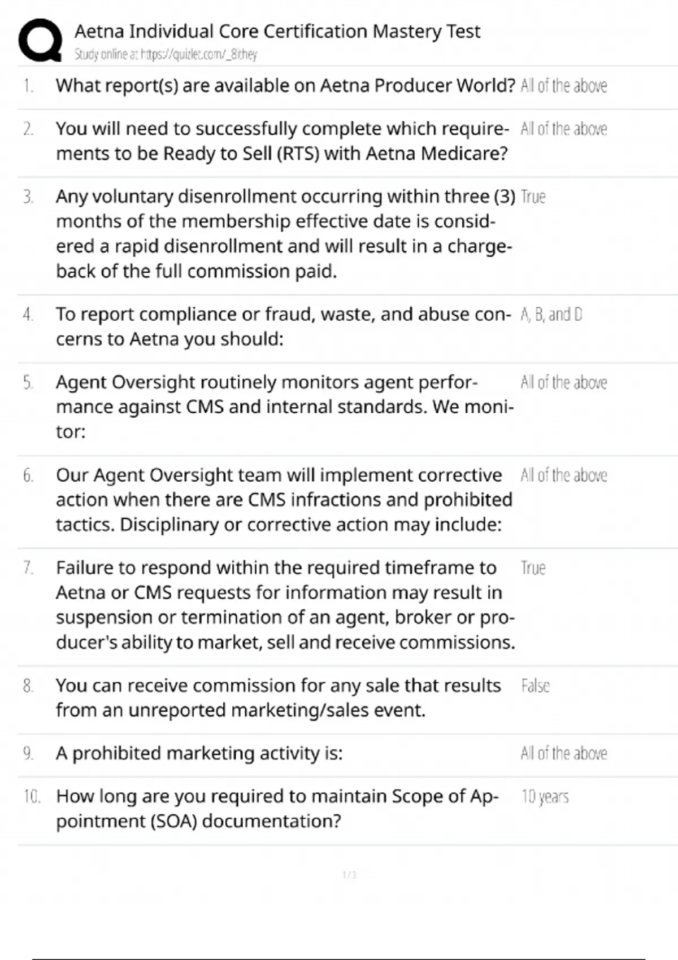The width and height of the screenshot is (678, 960).
Task: Select the Scope of Appointment documentation question
Action: click(x=277, y=808)
